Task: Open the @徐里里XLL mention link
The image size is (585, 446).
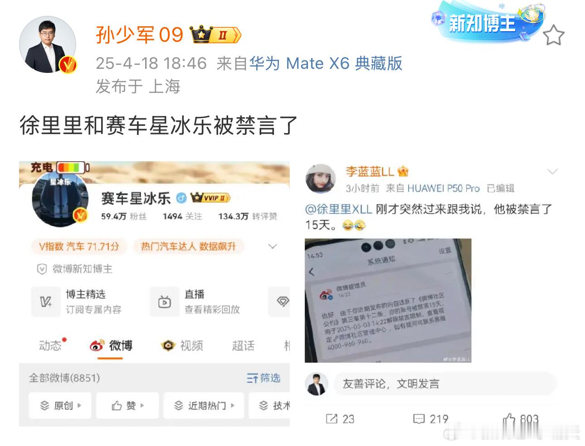Action: 338,209
